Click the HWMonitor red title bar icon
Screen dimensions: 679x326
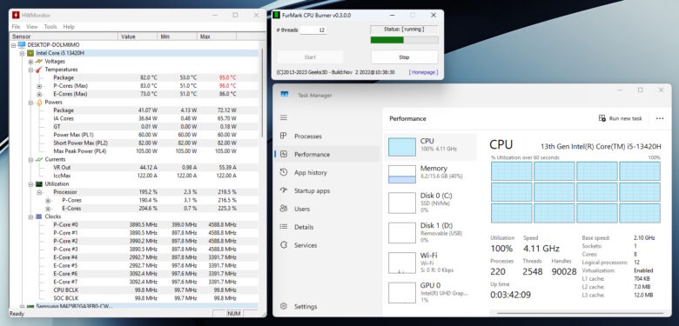16,15
